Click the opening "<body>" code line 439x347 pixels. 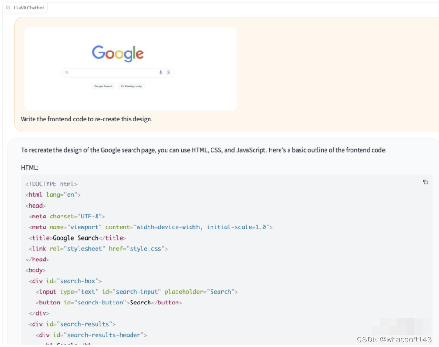point(35,270)
